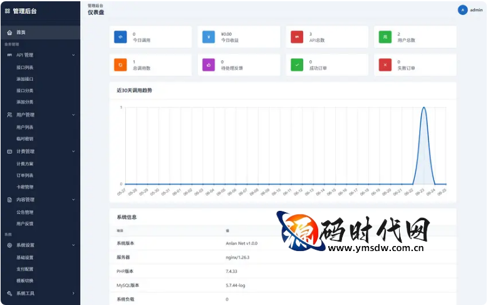Click the 管理后台 sidebar title text

[x=25, y=11]
